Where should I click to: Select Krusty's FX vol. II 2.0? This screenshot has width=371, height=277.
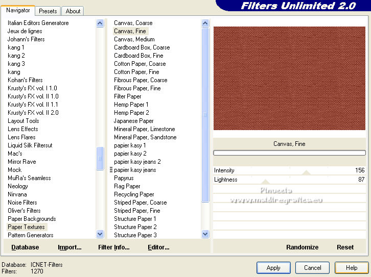point(33,113)
